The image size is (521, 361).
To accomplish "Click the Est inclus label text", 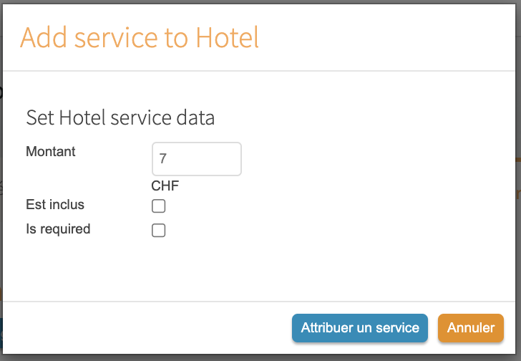I will tap(55, 205).
